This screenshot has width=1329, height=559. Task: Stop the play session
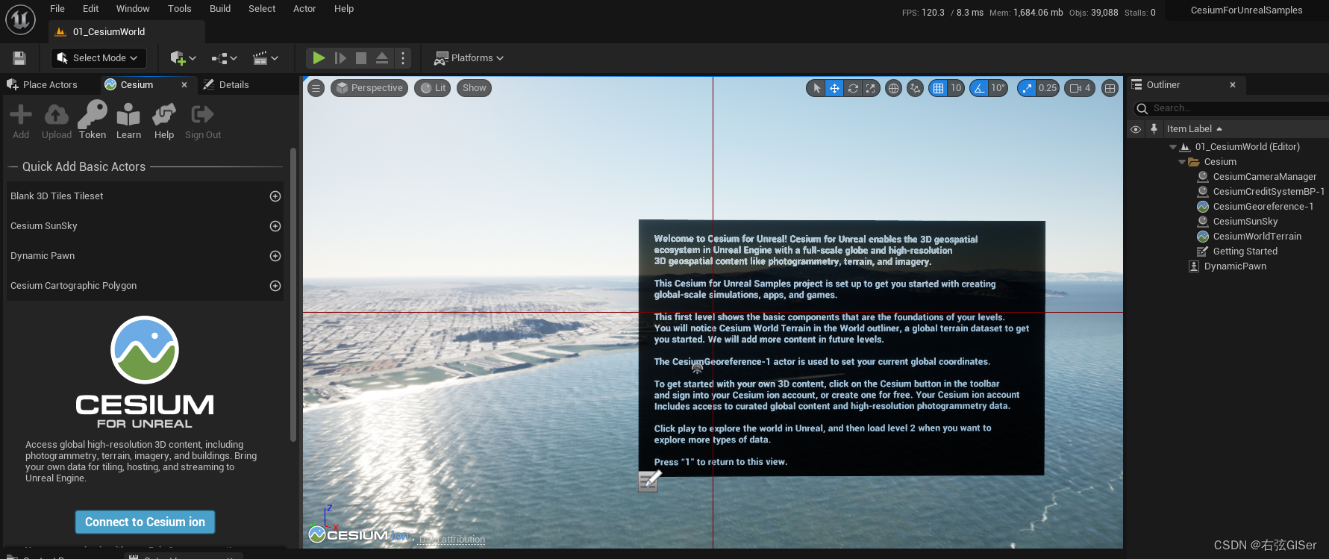361,57
